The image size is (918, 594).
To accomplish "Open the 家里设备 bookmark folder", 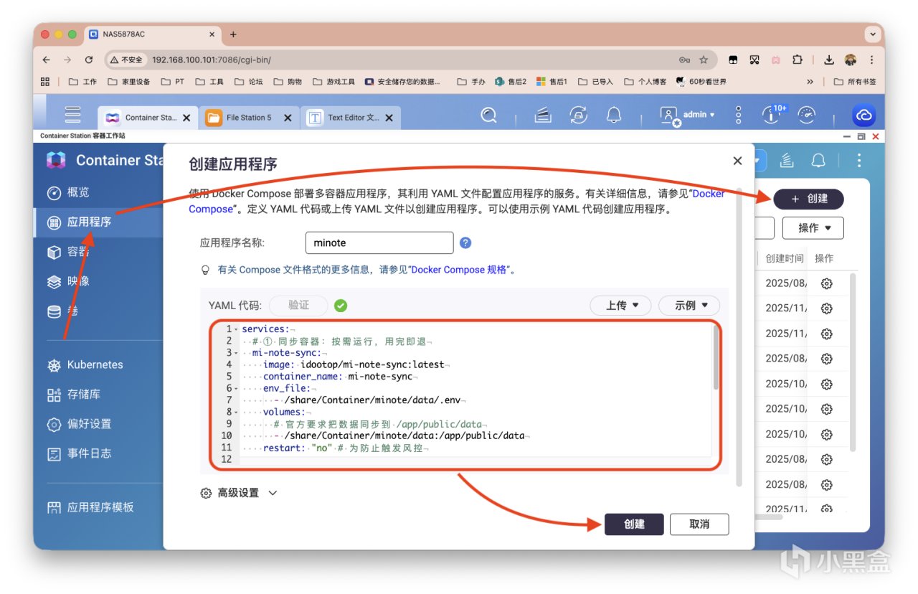I will tap(129, 82).
